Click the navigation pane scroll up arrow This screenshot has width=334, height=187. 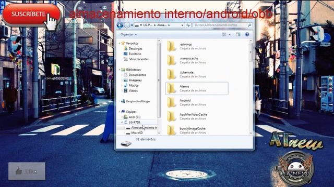[159, 41]
